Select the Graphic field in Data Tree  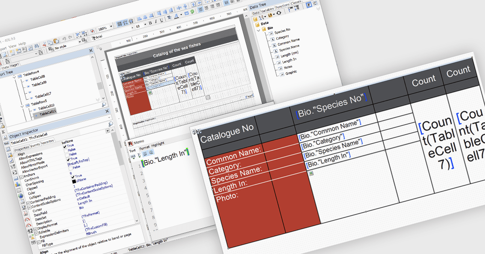tap(291, 73)
